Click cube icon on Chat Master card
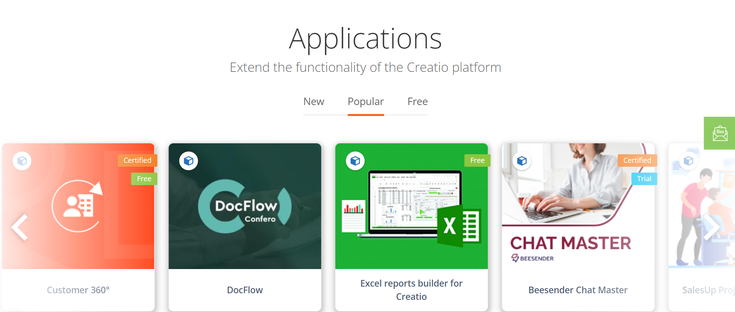Image resolution: width=735 pixels, height=312 pixels. pos(522,161)
